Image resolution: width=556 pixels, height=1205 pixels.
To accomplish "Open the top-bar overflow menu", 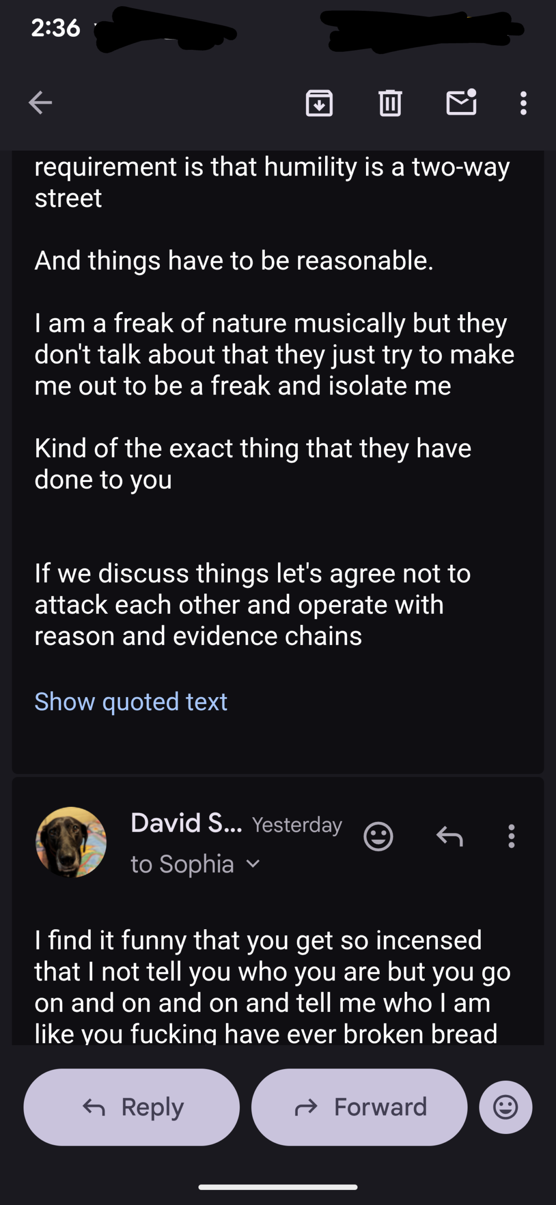I will 523,103.
